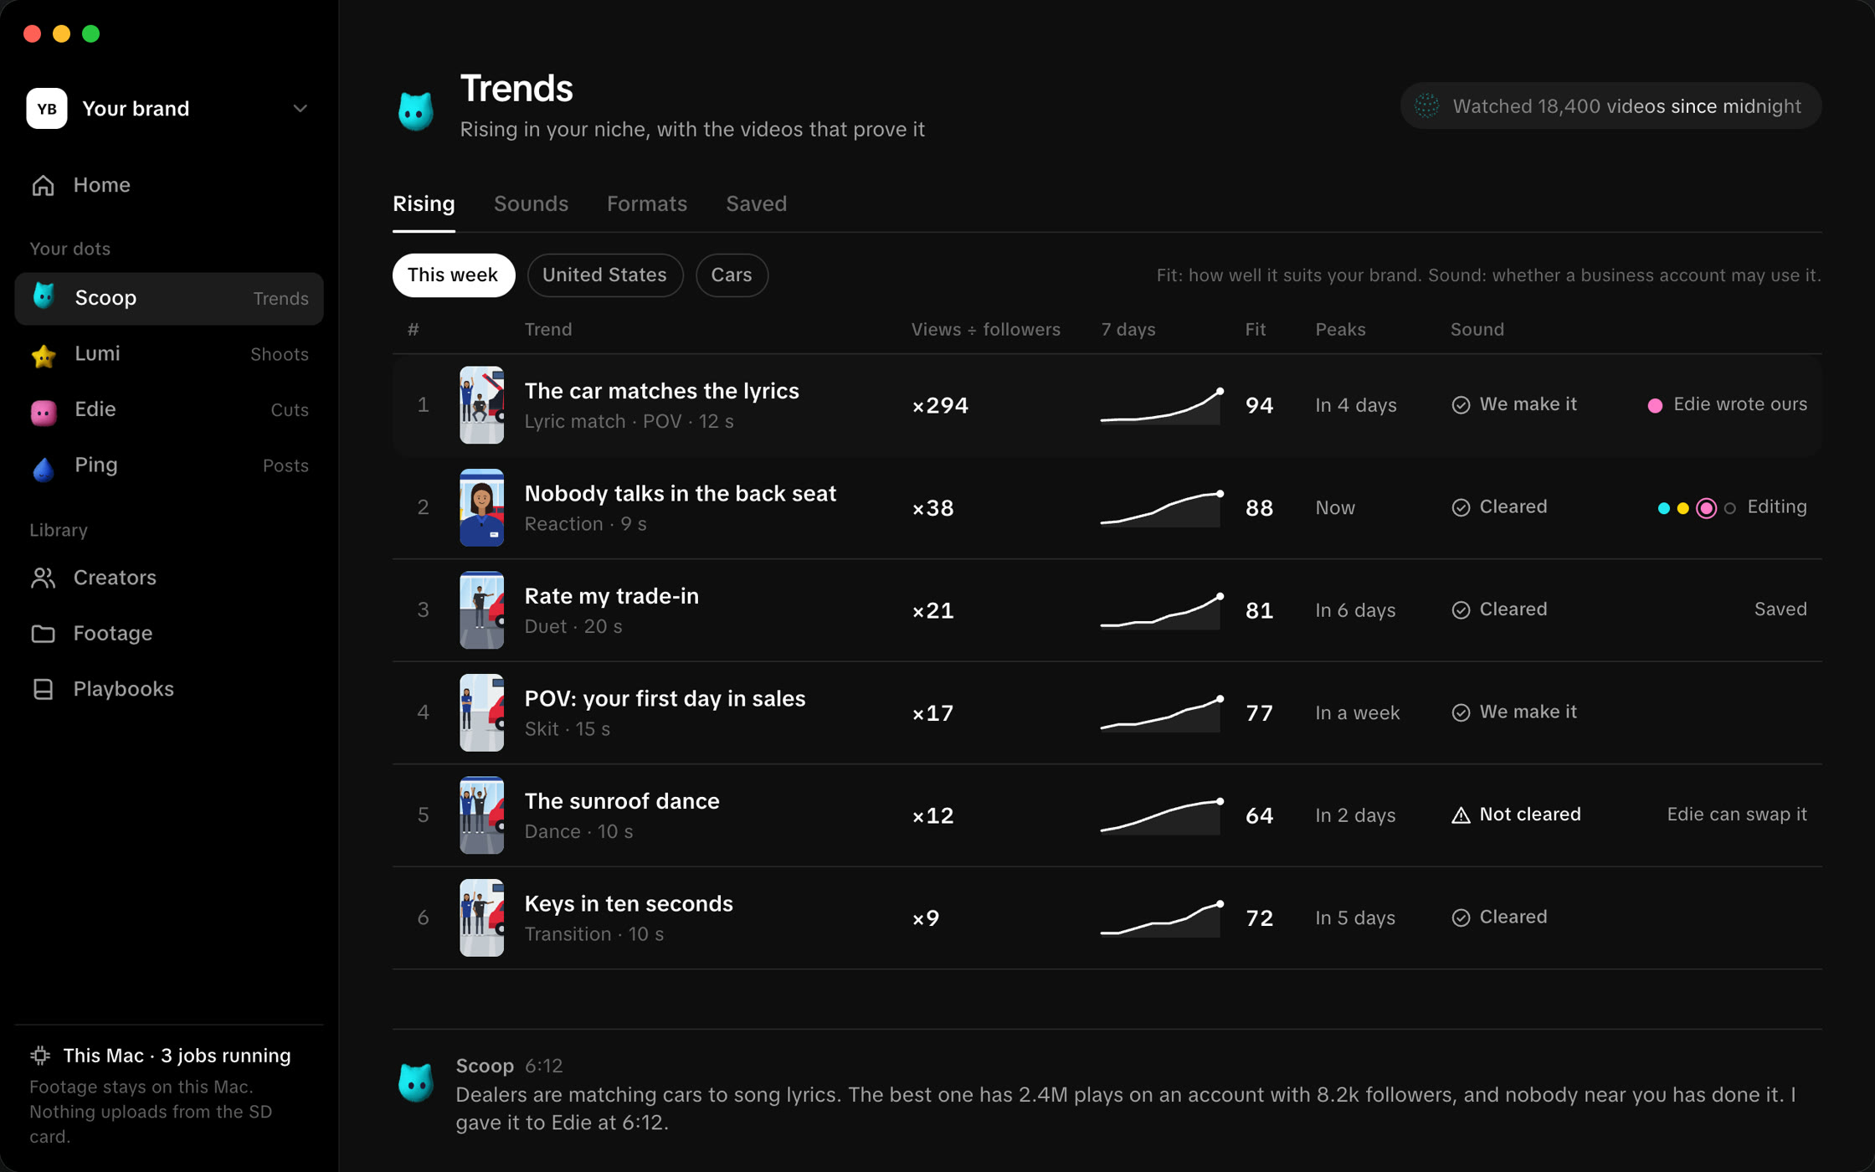Click the check icon beside Keys in ten seconds Cleared
Image resolution: width=1875 pixels, height=1172 pixels.
point(1461,918)
